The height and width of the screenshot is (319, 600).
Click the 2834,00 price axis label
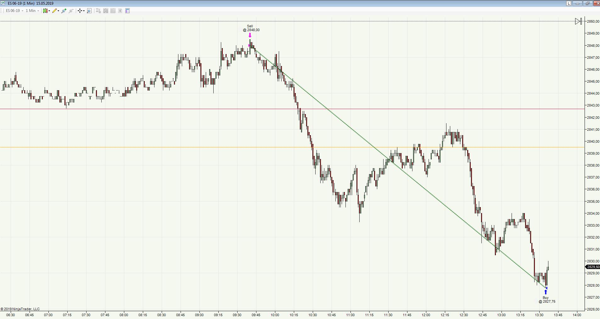pyautogui.click(x=593, y=213)
